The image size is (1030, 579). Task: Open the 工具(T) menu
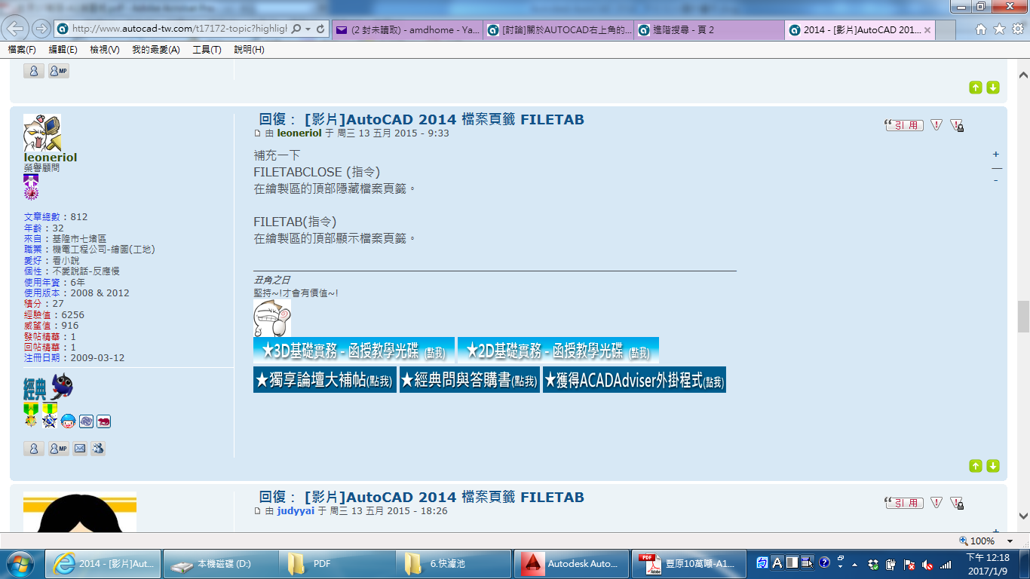[x=207, y=50]
